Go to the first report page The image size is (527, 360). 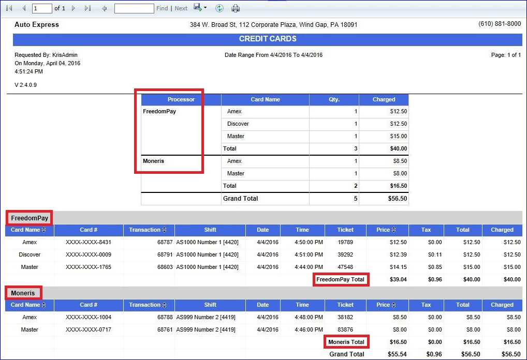(x=9, y=8)
